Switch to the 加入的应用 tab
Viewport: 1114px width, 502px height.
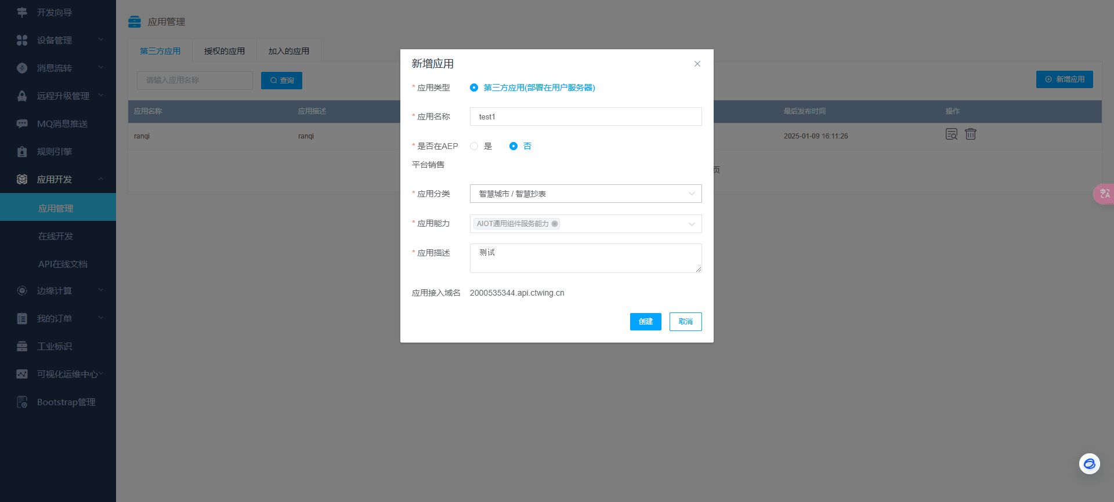[289, 51]
